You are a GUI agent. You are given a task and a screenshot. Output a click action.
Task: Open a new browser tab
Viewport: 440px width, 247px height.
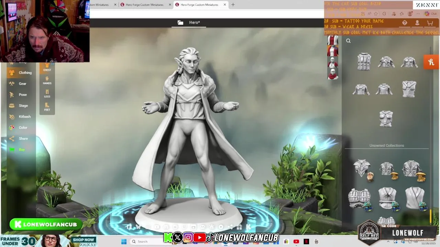[x=233, y=5]
